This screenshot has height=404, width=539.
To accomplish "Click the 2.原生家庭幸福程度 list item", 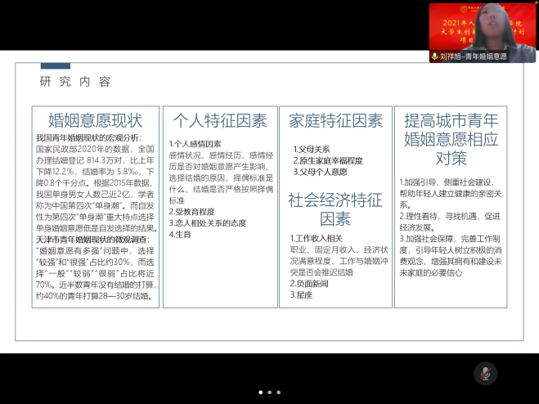I will point(330,161).
